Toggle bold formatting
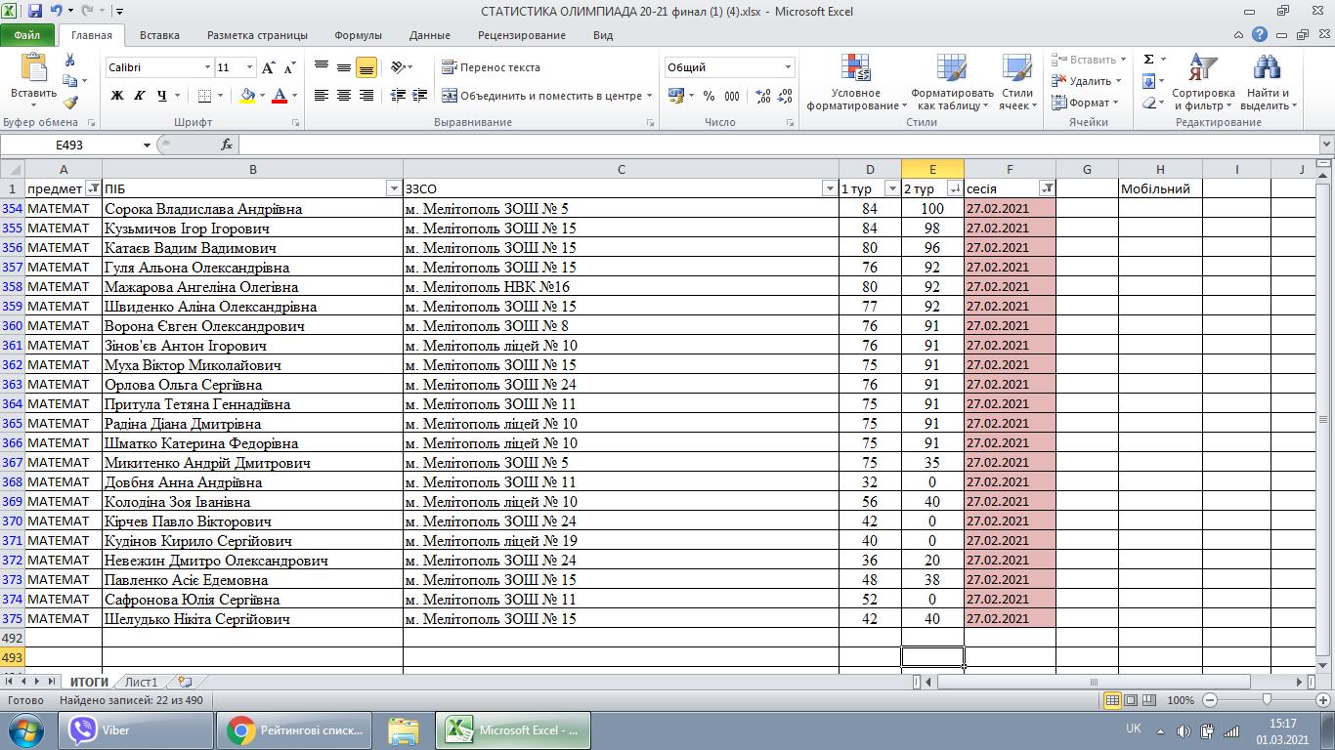The width and height of the screenshot is (1335, 750). point(117,96)
